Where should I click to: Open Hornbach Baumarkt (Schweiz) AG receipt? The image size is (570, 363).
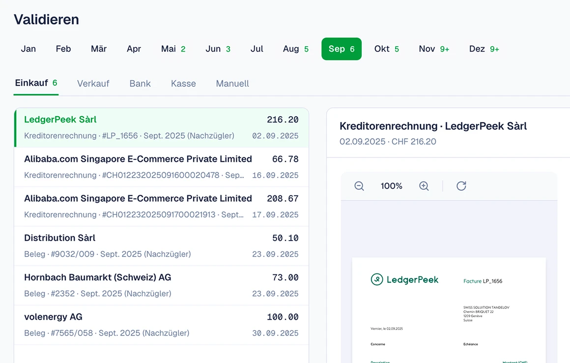click(161, 285)
